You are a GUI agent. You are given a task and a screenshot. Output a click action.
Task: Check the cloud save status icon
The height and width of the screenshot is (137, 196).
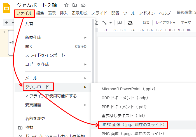pos(83,5)
